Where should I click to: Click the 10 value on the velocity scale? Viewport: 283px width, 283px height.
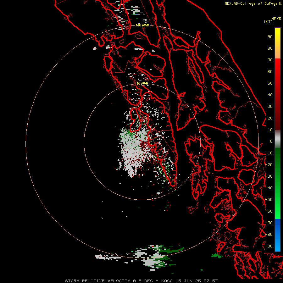click(x=270, y=130)
